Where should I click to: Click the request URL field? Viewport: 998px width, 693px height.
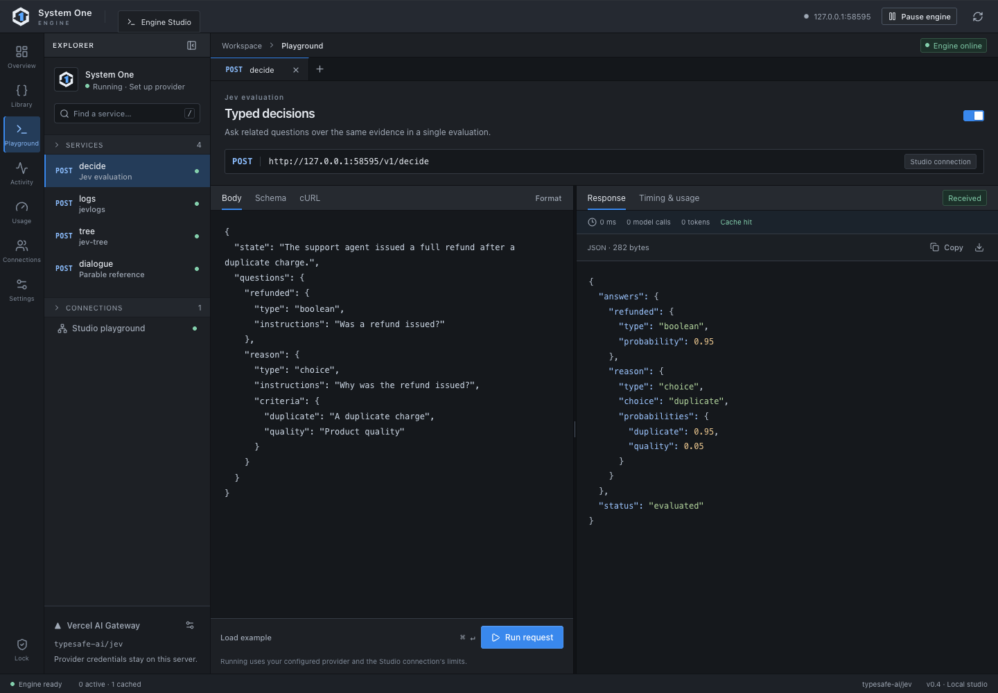[604, 161]
